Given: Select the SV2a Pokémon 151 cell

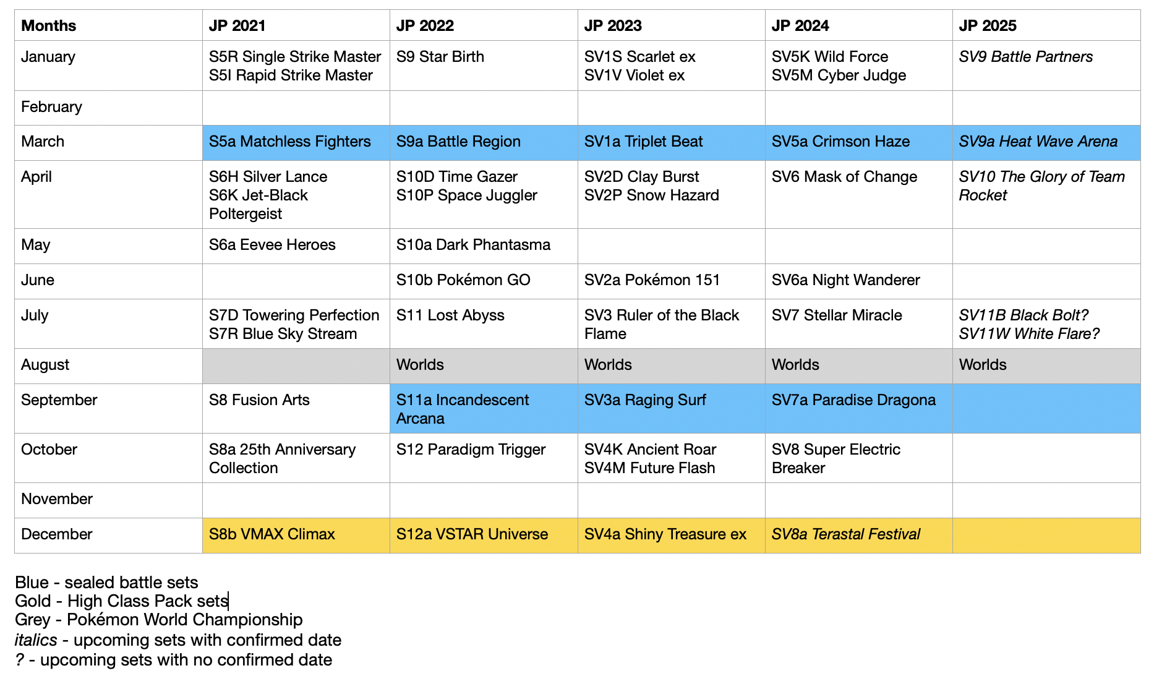Looking at the screenshot, I should click(x=671, y=281).
